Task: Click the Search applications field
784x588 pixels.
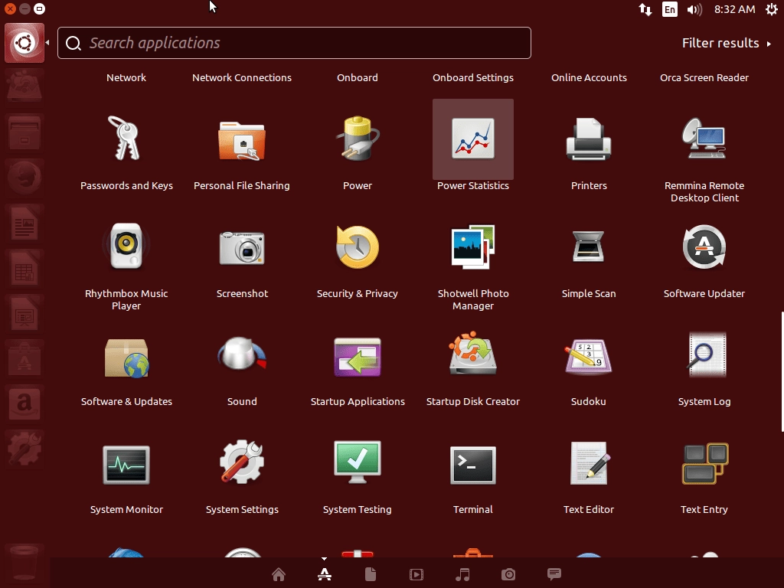Action: tap(294, 43)
